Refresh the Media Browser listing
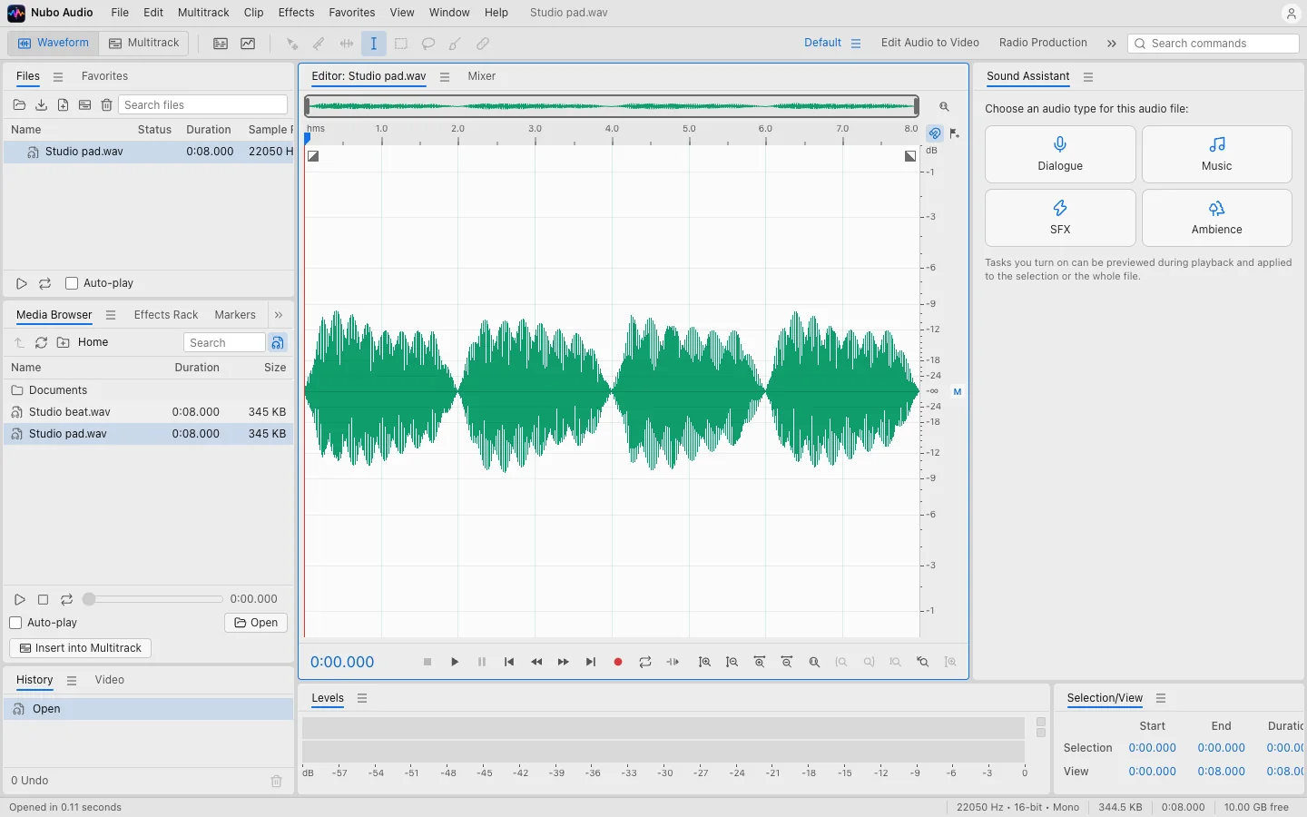Screen dimensions: 1307x817 41,342
